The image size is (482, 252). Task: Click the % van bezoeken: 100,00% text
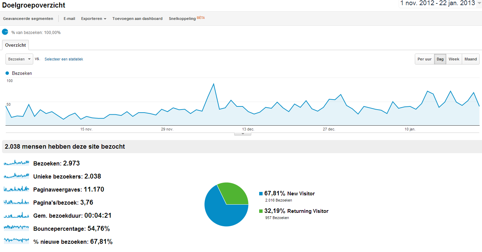(36, 33)
